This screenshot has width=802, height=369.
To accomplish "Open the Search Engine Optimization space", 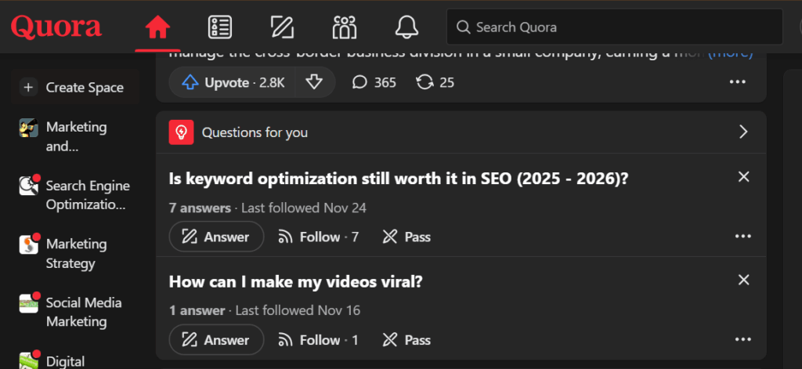I will pos(87,195).
